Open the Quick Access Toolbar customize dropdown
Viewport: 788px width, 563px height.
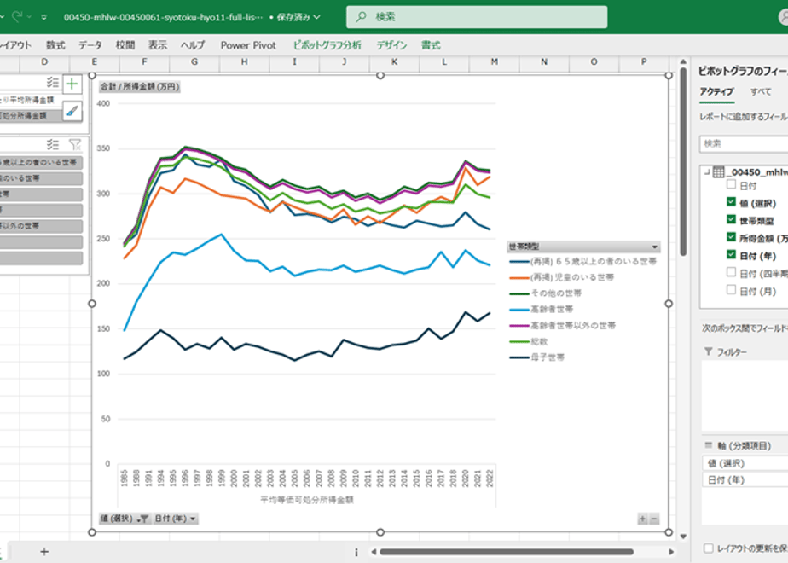[44, 17]
